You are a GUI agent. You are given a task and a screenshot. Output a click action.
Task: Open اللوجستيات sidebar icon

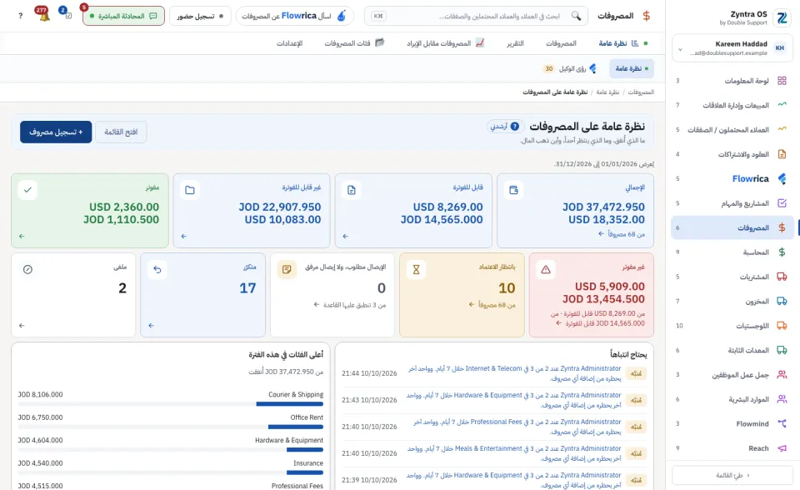(x=782, y=326)
